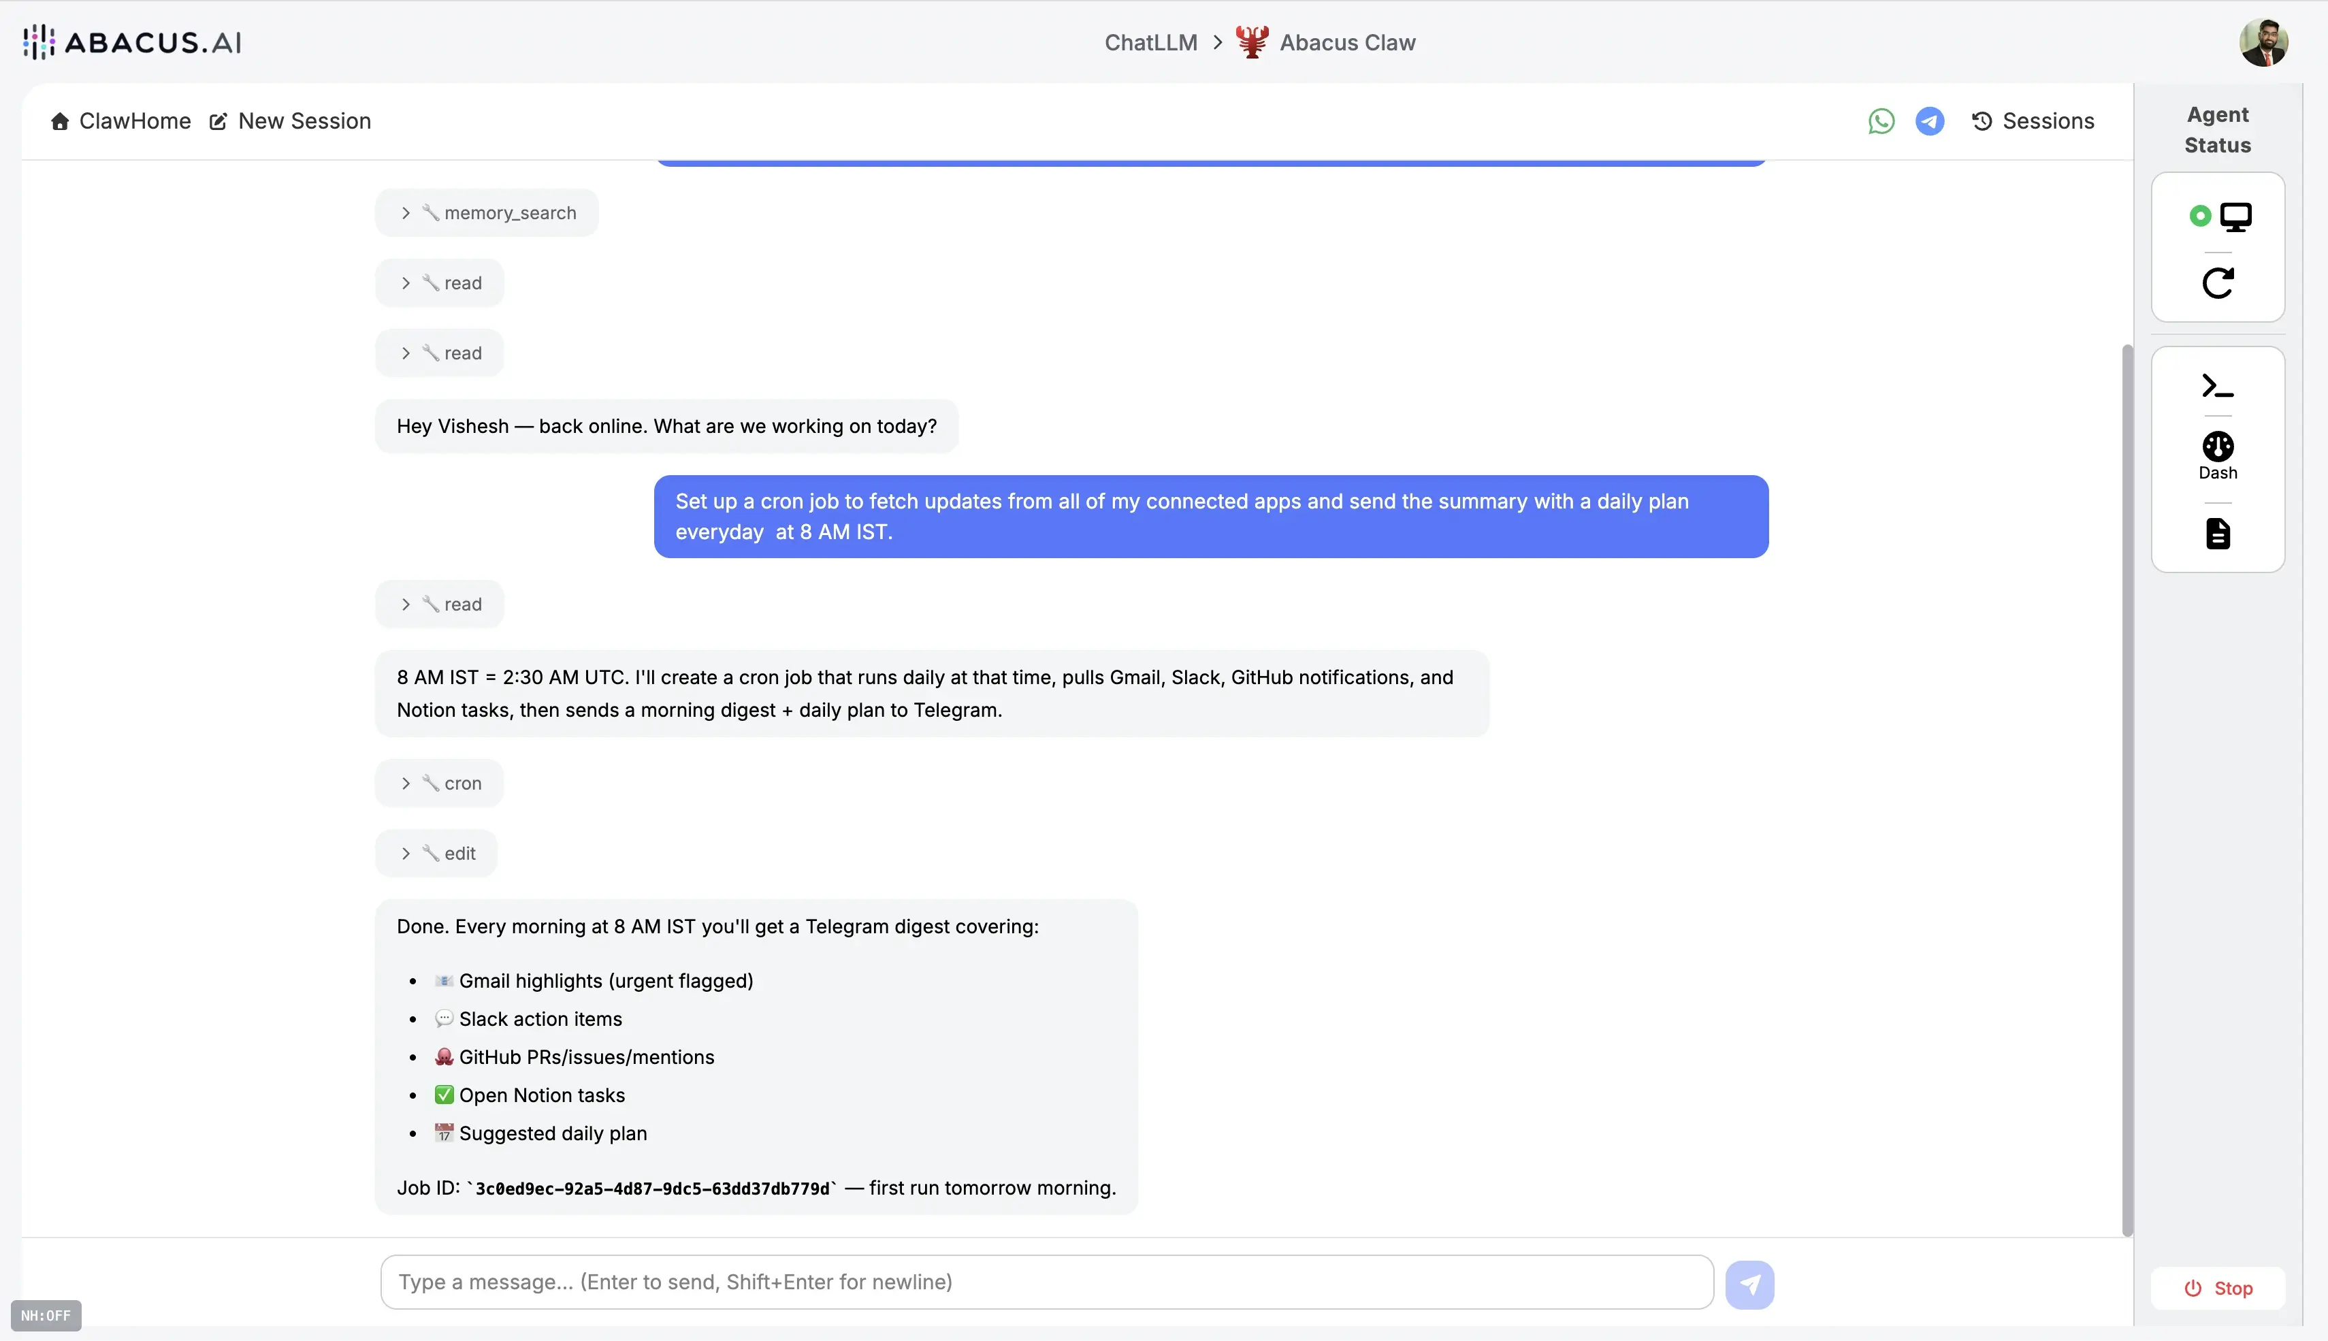Open the Telegram channel icon

coord(1929,120)
